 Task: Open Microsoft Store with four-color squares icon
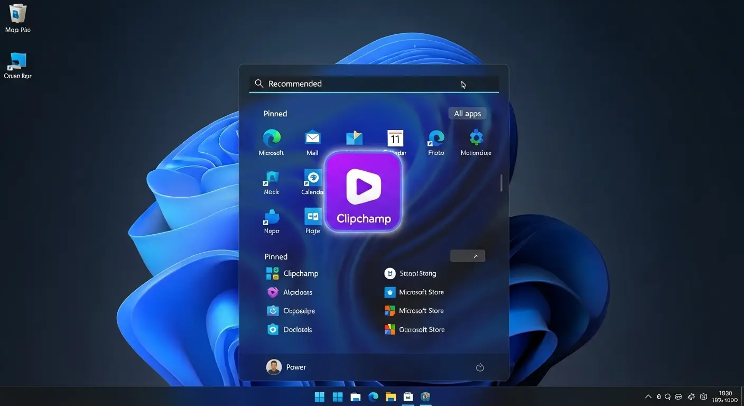click(x=414, y=311)
